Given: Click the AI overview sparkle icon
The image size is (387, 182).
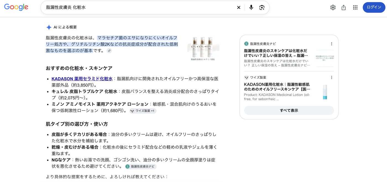Looking at the screenshot, I should click(x=49, y=27).
